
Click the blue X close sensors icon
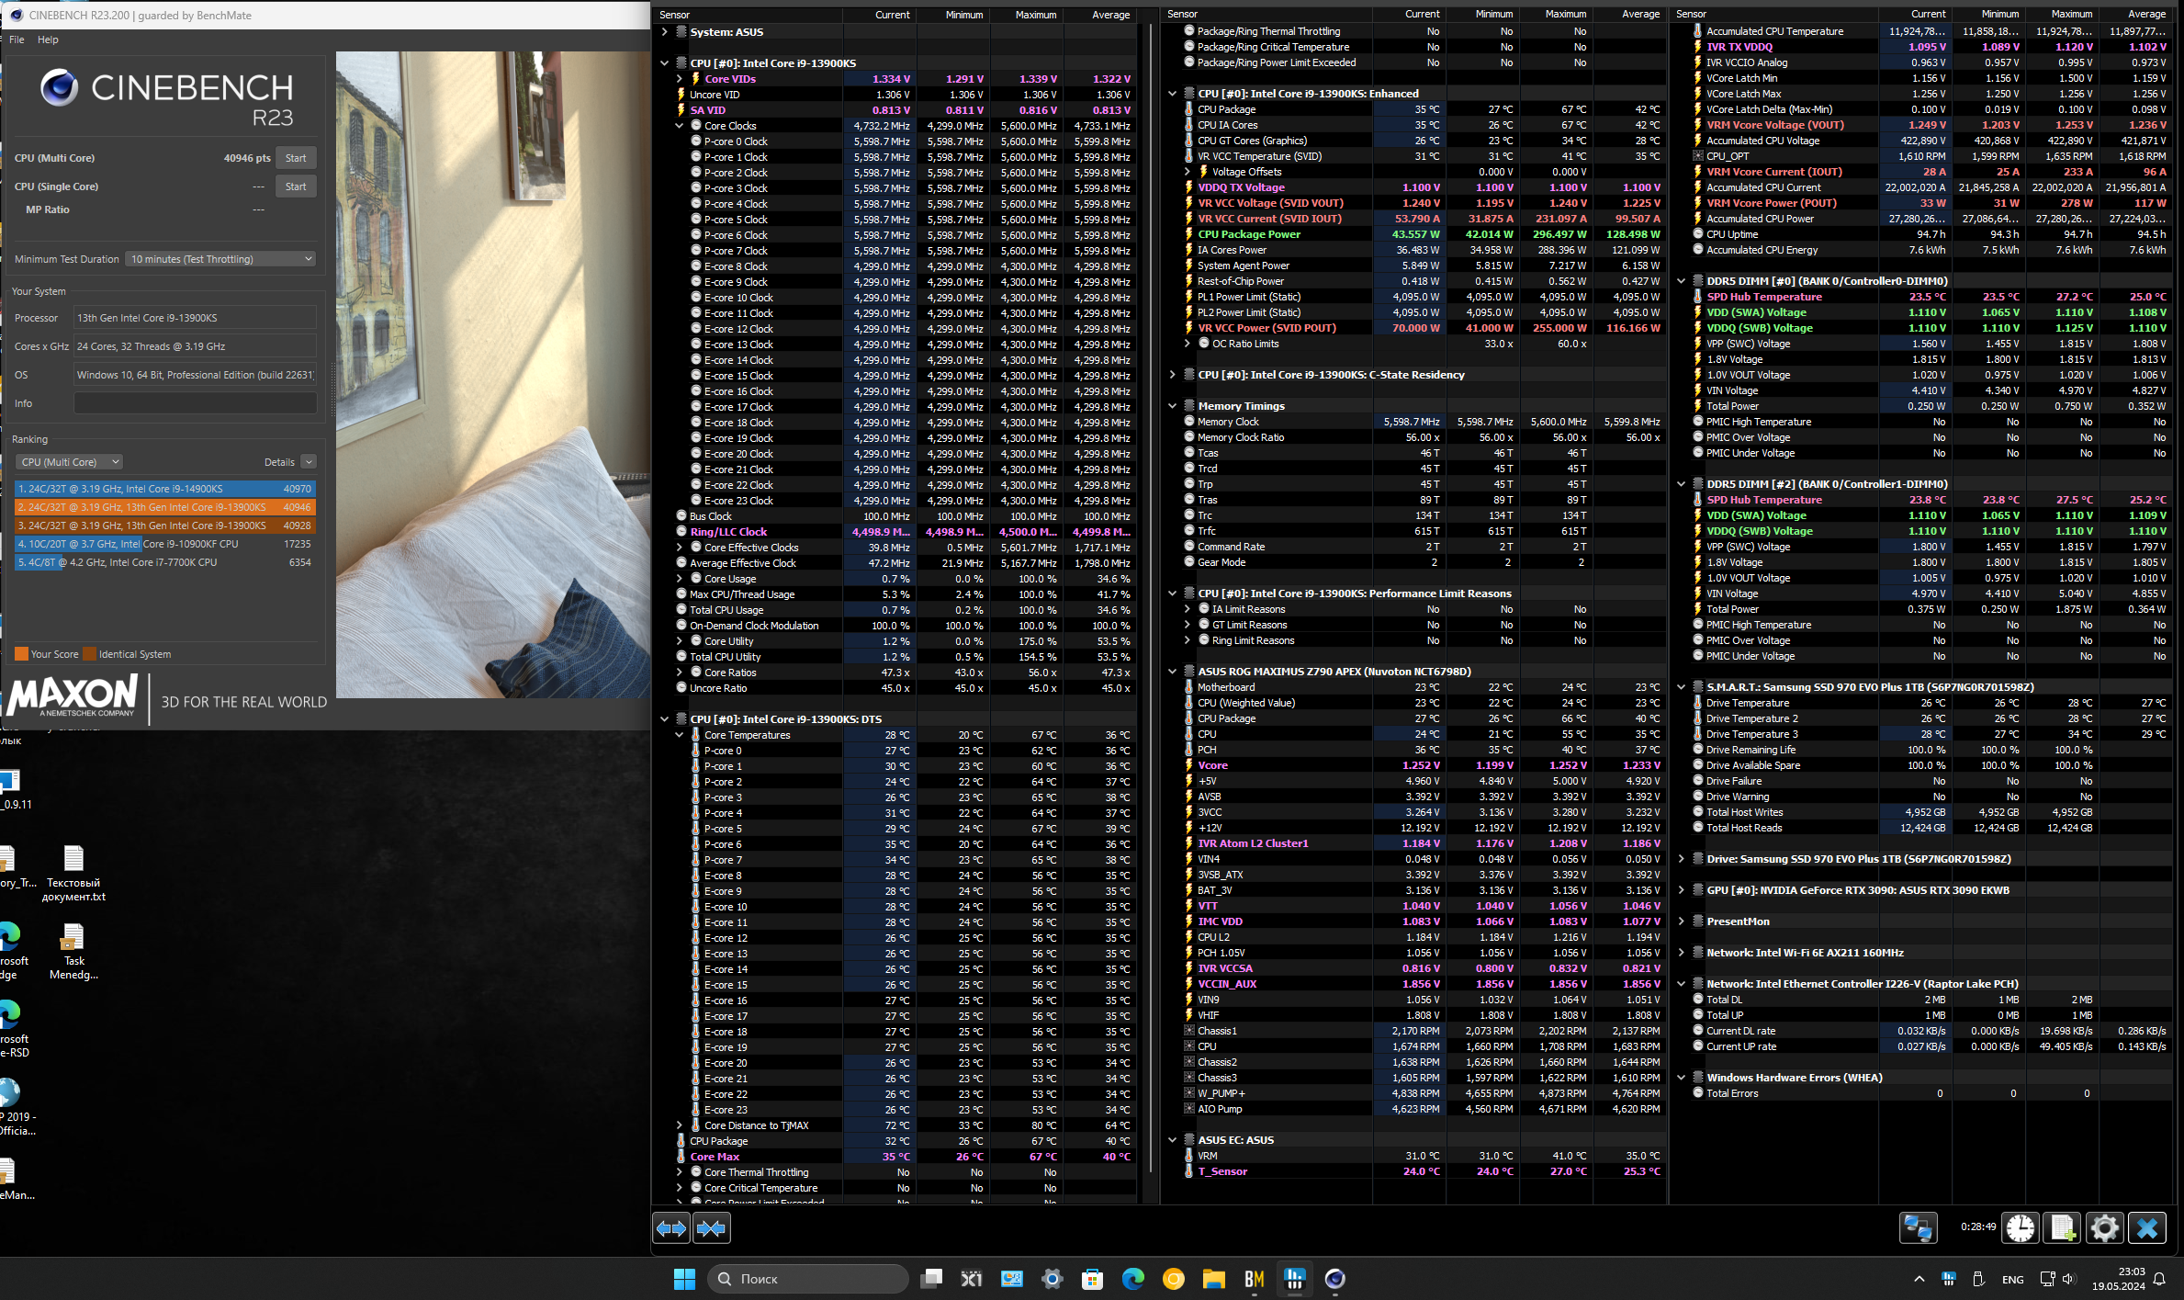pyautogui.click(x=2147, y=1228)
